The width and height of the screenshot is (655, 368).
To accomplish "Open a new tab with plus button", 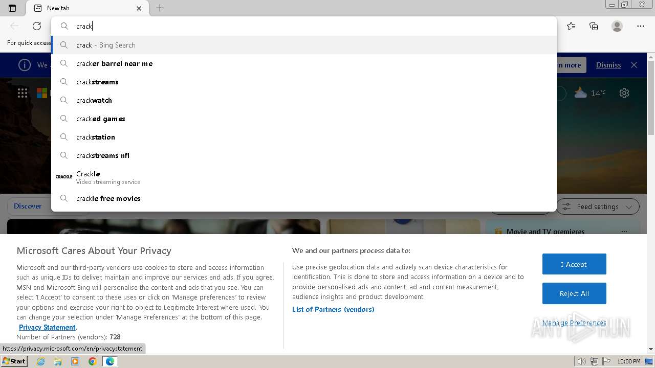I will pyautogui.click(x=160, y=8).
